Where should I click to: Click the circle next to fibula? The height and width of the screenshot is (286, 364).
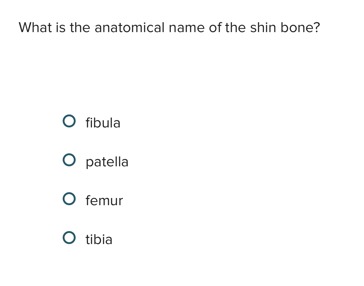click(x=69, y=121)
